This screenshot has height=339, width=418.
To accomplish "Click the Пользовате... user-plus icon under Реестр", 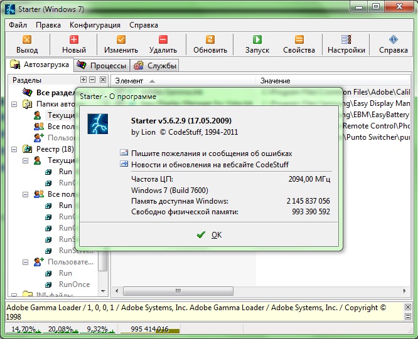I will [39, 262].
